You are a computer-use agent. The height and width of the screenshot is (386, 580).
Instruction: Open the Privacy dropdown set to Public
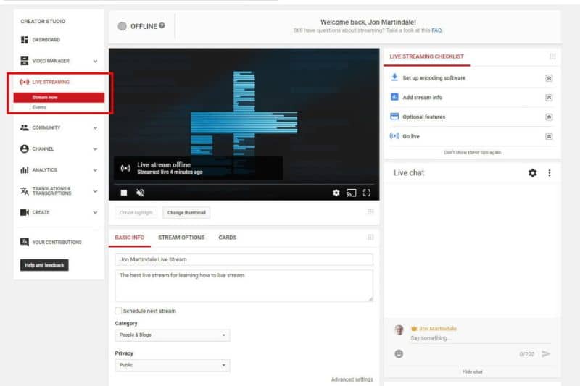click(173, 365)
